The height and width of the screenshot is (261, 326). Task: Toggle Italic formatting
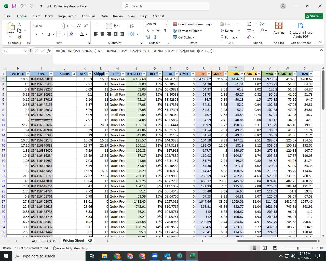[x=42, y=34]
